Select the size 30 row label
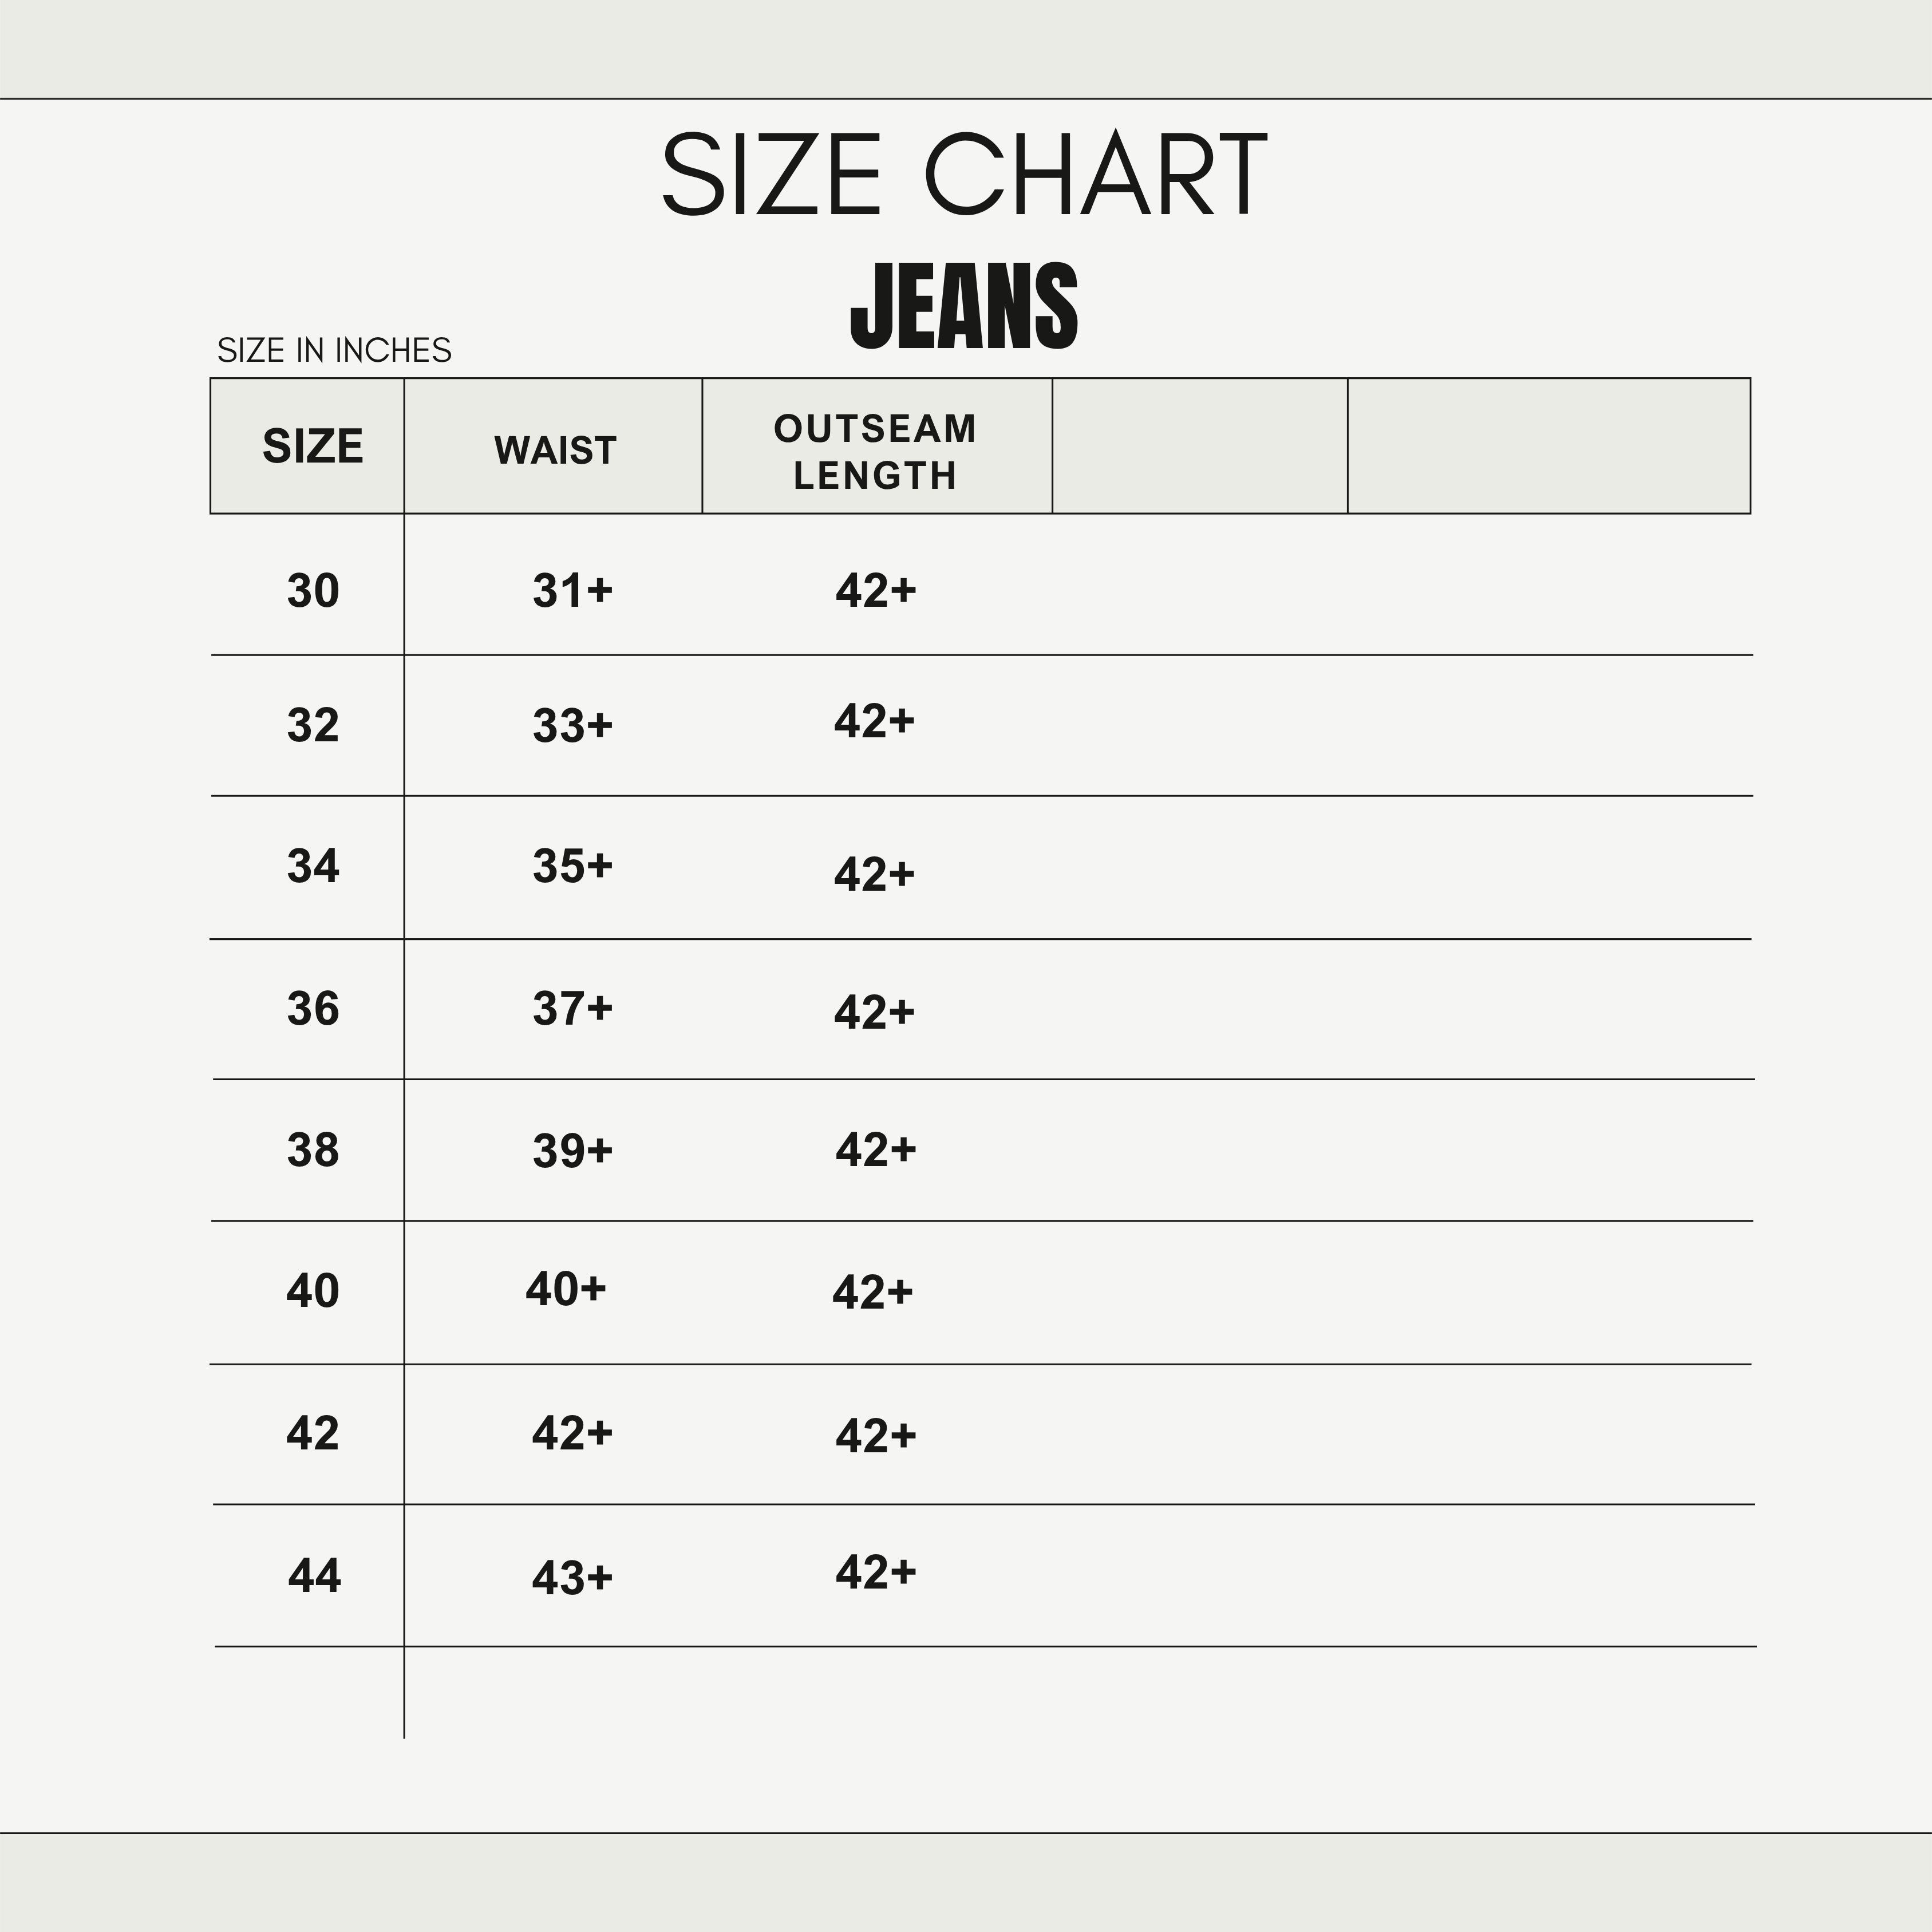Viewport: 1932px width, 1932px height. click(313, 591)
